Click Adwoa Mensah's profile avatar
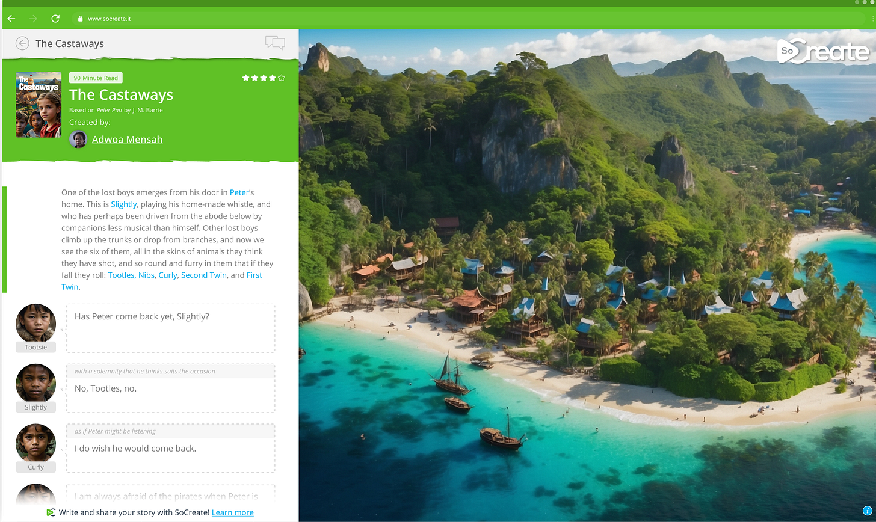This screenshot has height=522, width=876. click(78, 139)
